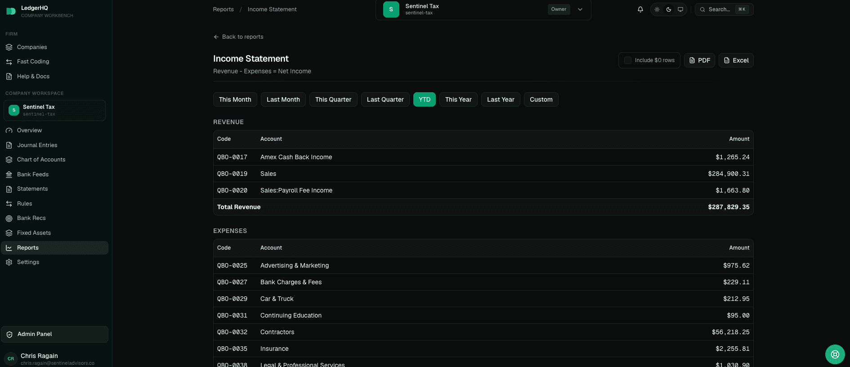Image resolution: width=850 pixels, height=367 pixels.
Task: Click the Search input field
Action: click(x=724, y=9)
